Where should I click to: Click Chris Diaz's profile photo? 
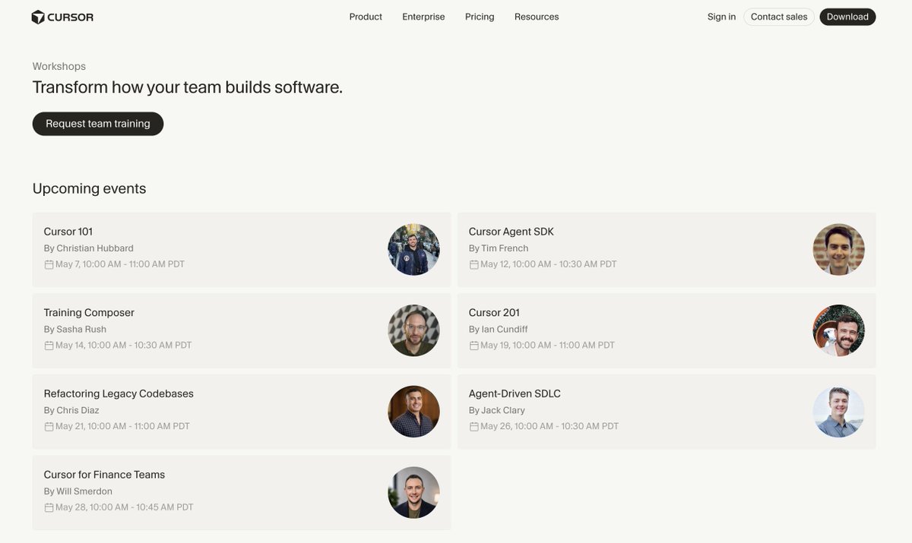click(x=413, y=412)
